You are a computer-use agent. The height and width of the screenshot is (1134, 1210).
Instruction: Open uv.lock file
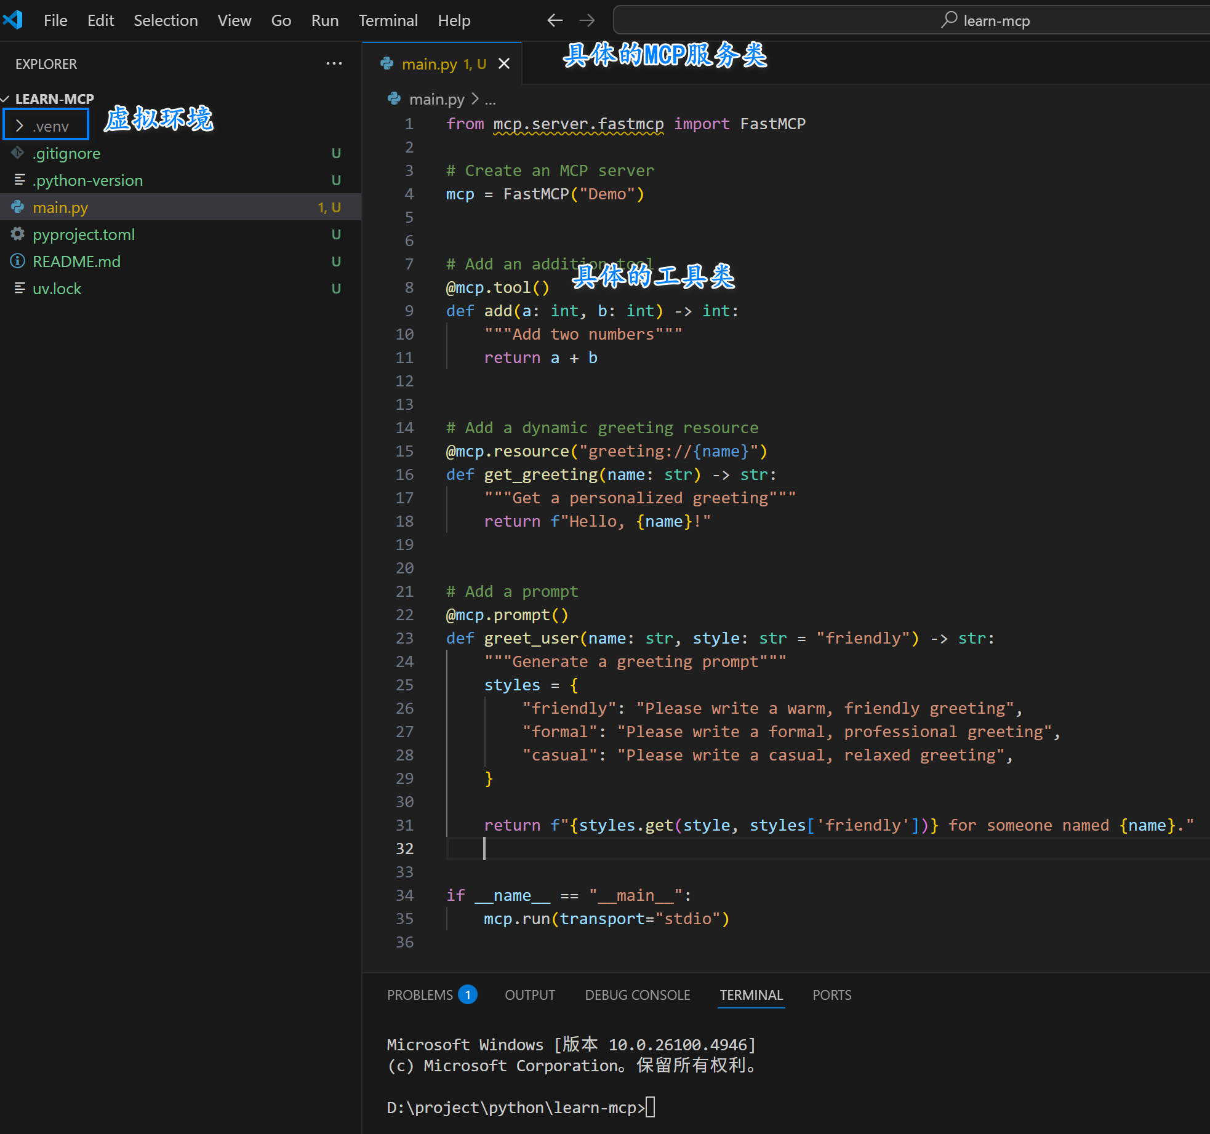pyautogui.click(x=57, y=289)
